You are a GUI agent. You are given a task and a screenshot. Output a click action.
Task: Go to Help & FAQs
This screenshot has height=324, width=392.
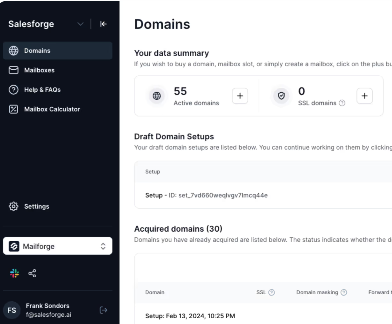(x=57, y=90)
